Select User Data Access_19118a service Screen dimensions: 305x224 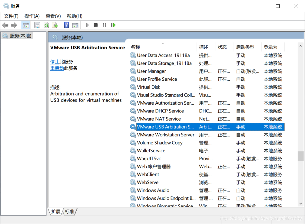point(207,56)
